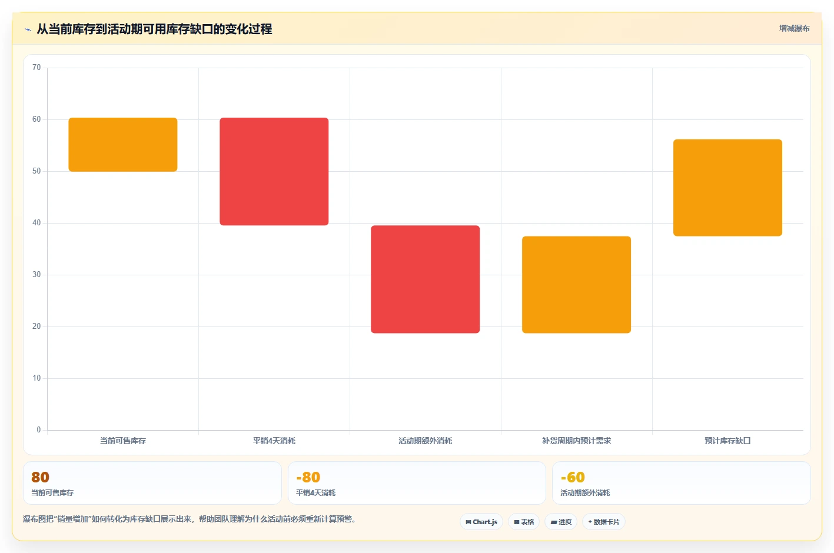
Task: Click the 40 tick on the y-axis
Action: tap(36, 223)
